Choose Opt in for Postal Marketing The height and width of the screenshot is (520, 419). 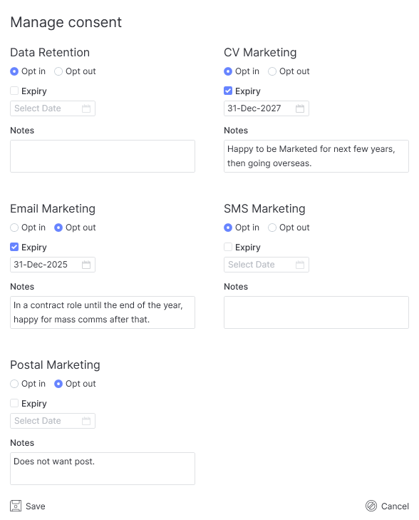pos(14,384)
